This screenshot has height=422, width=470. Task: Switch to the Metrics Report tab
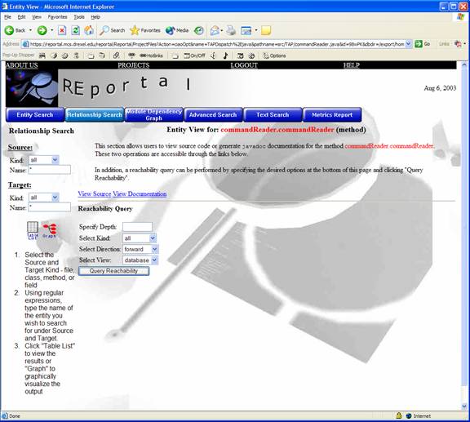coord(332,115)
